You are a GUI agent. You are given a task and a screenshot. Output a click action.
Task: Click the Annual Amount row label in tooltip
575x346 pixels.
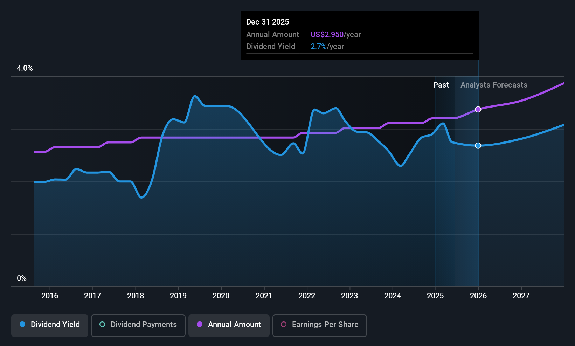272,35
